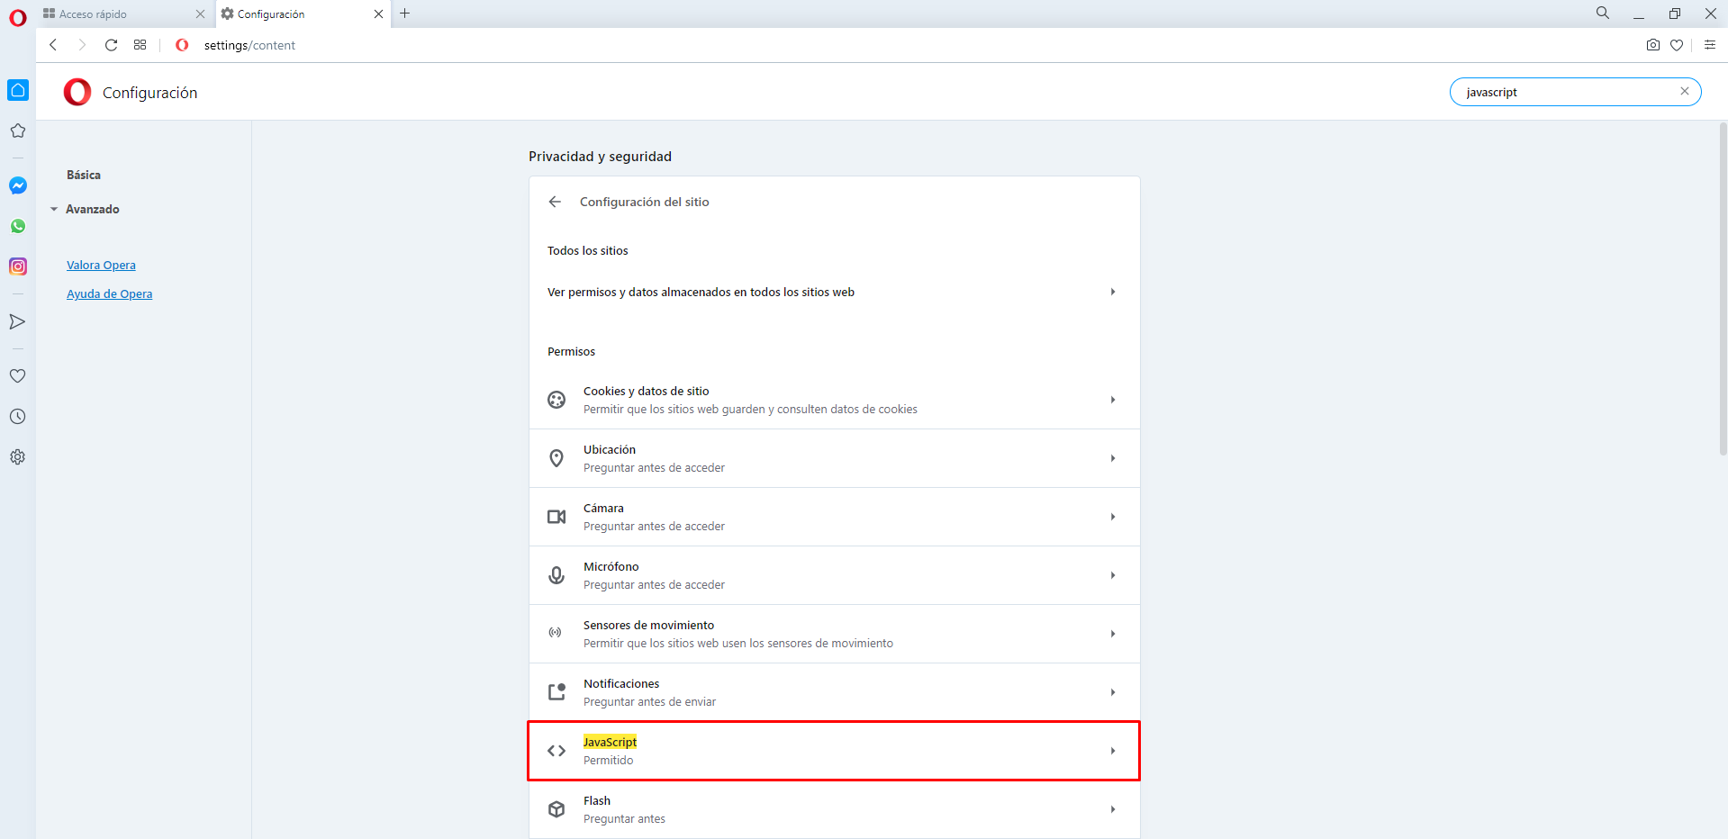
Task: Click the Sensores de movimiento icon
Action: click(x=556, y=633)
